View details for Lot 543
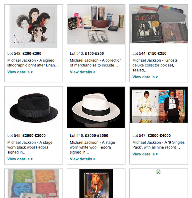This screenshot has width=192, height=198. pos(83,72)
